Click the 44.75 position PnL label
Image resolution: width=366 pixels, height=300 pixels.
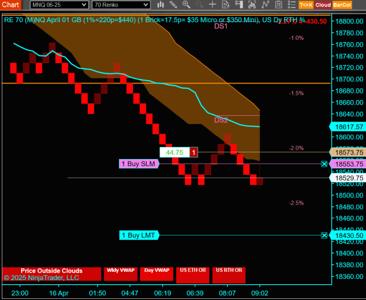(x=175, y=153)
